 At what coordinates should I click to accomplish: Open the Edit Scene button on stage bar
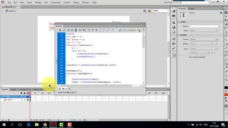coord(145,11)
